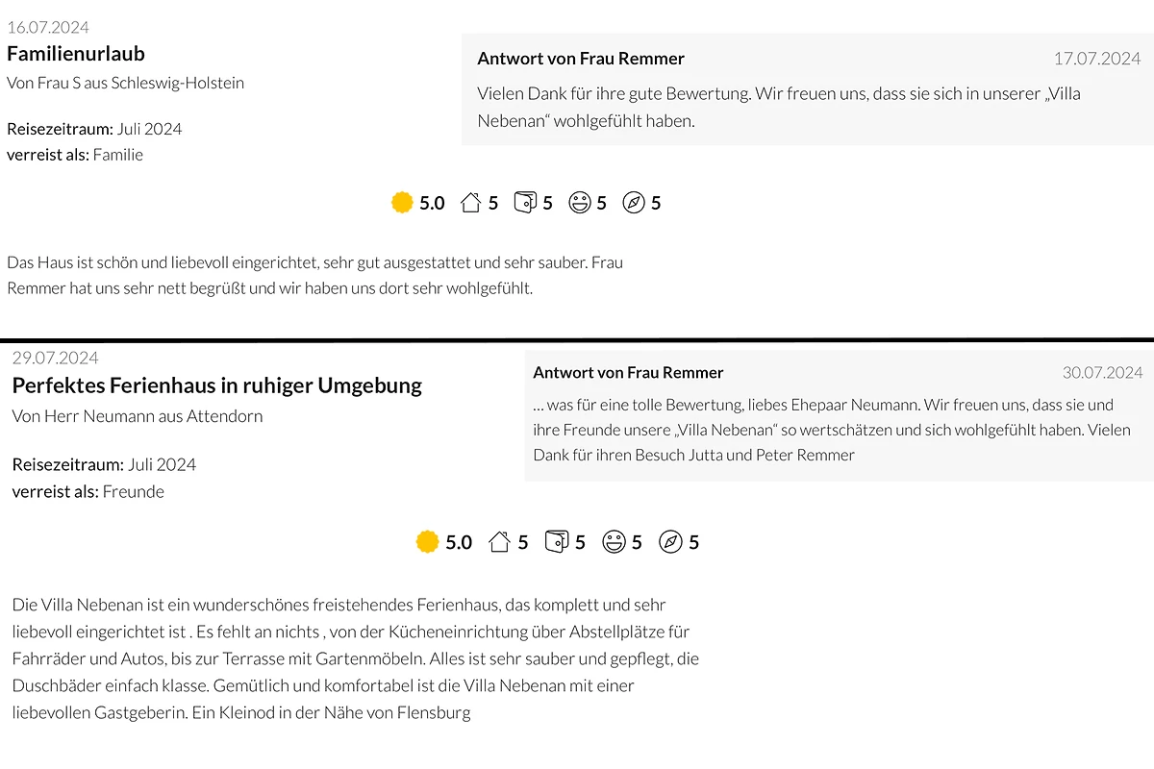Click the furnishing icon in Neumann review
The height and width of the screenshot is (769, 1154).
point(557,542)
